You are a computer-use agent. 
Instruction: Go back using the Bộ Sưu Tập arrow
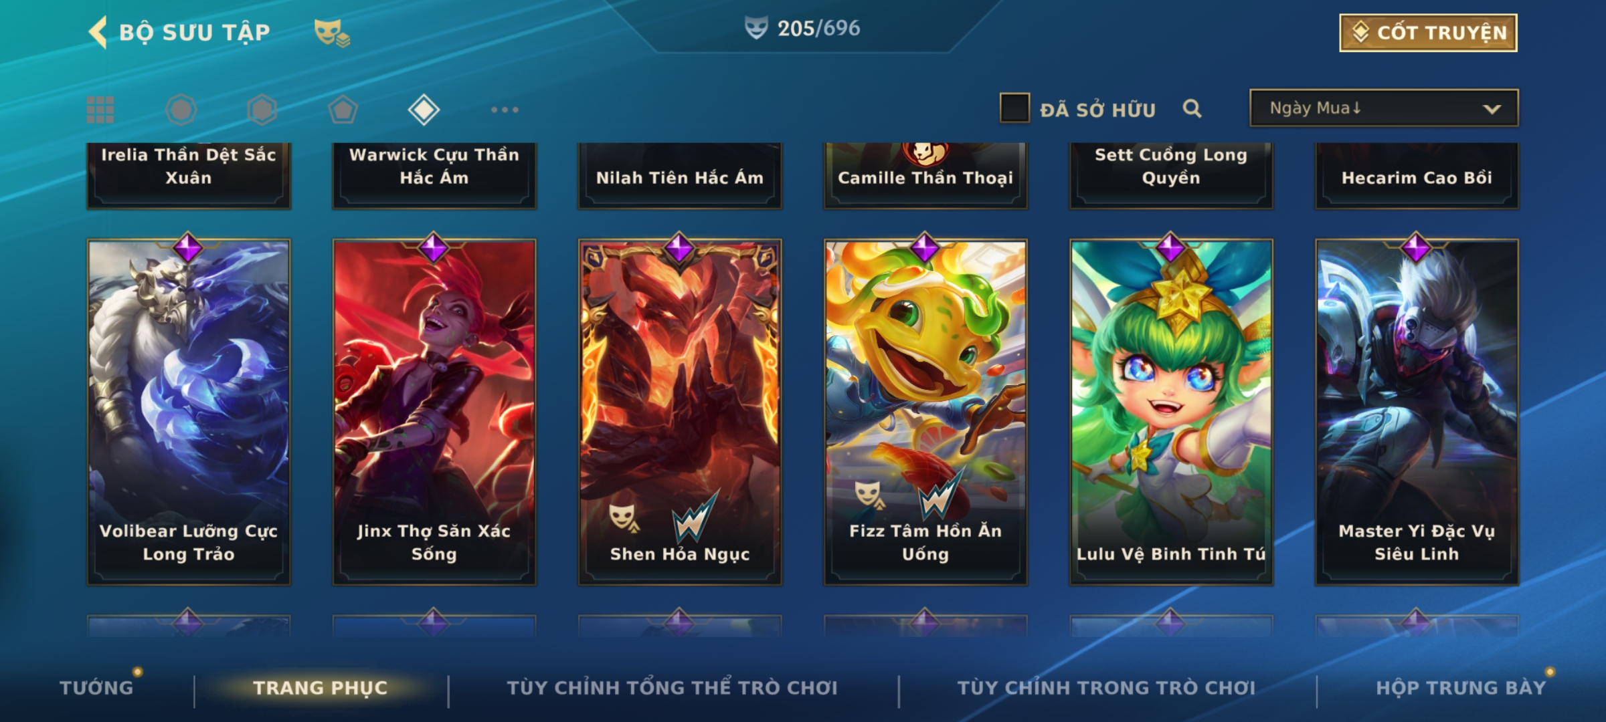tap(98, 32)
